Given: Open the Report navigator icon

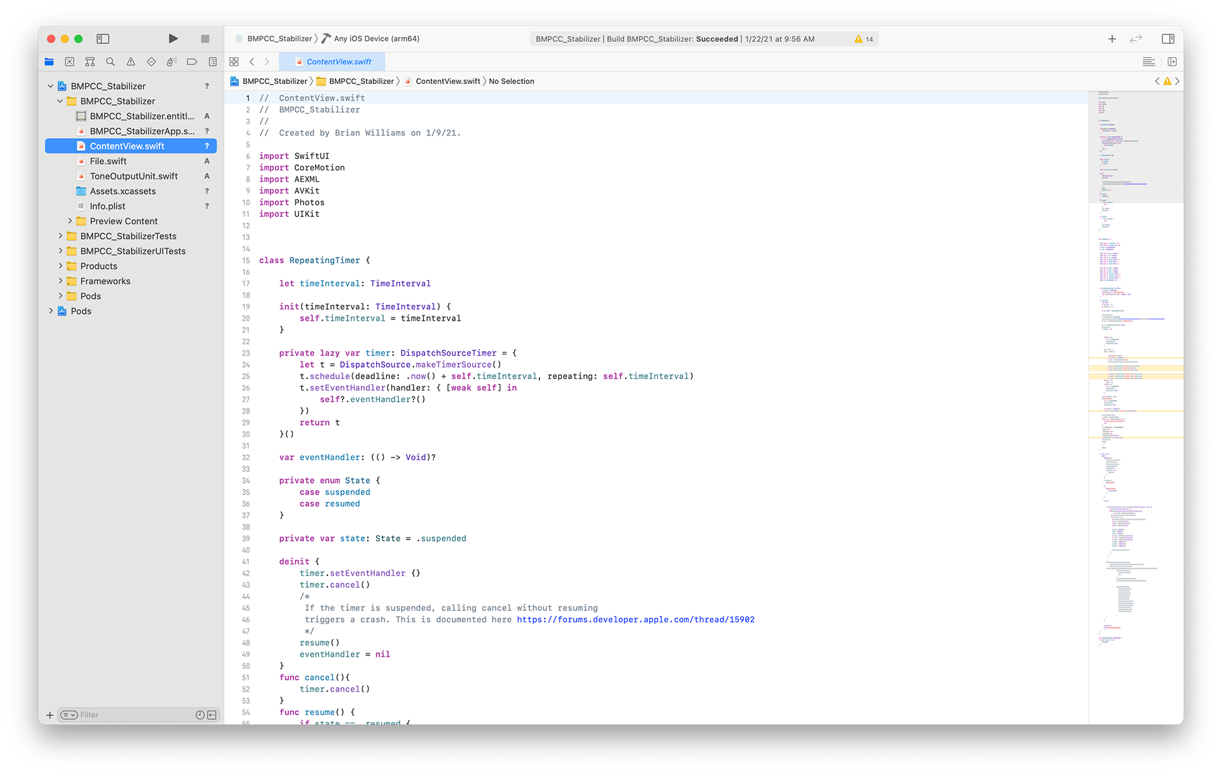Looking at the screenshot, I should point(213,62).
